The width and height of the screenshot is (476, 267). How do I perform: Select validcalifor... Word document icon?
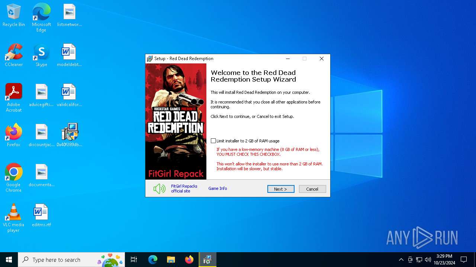pyautogui.click(x=69, y=96)
